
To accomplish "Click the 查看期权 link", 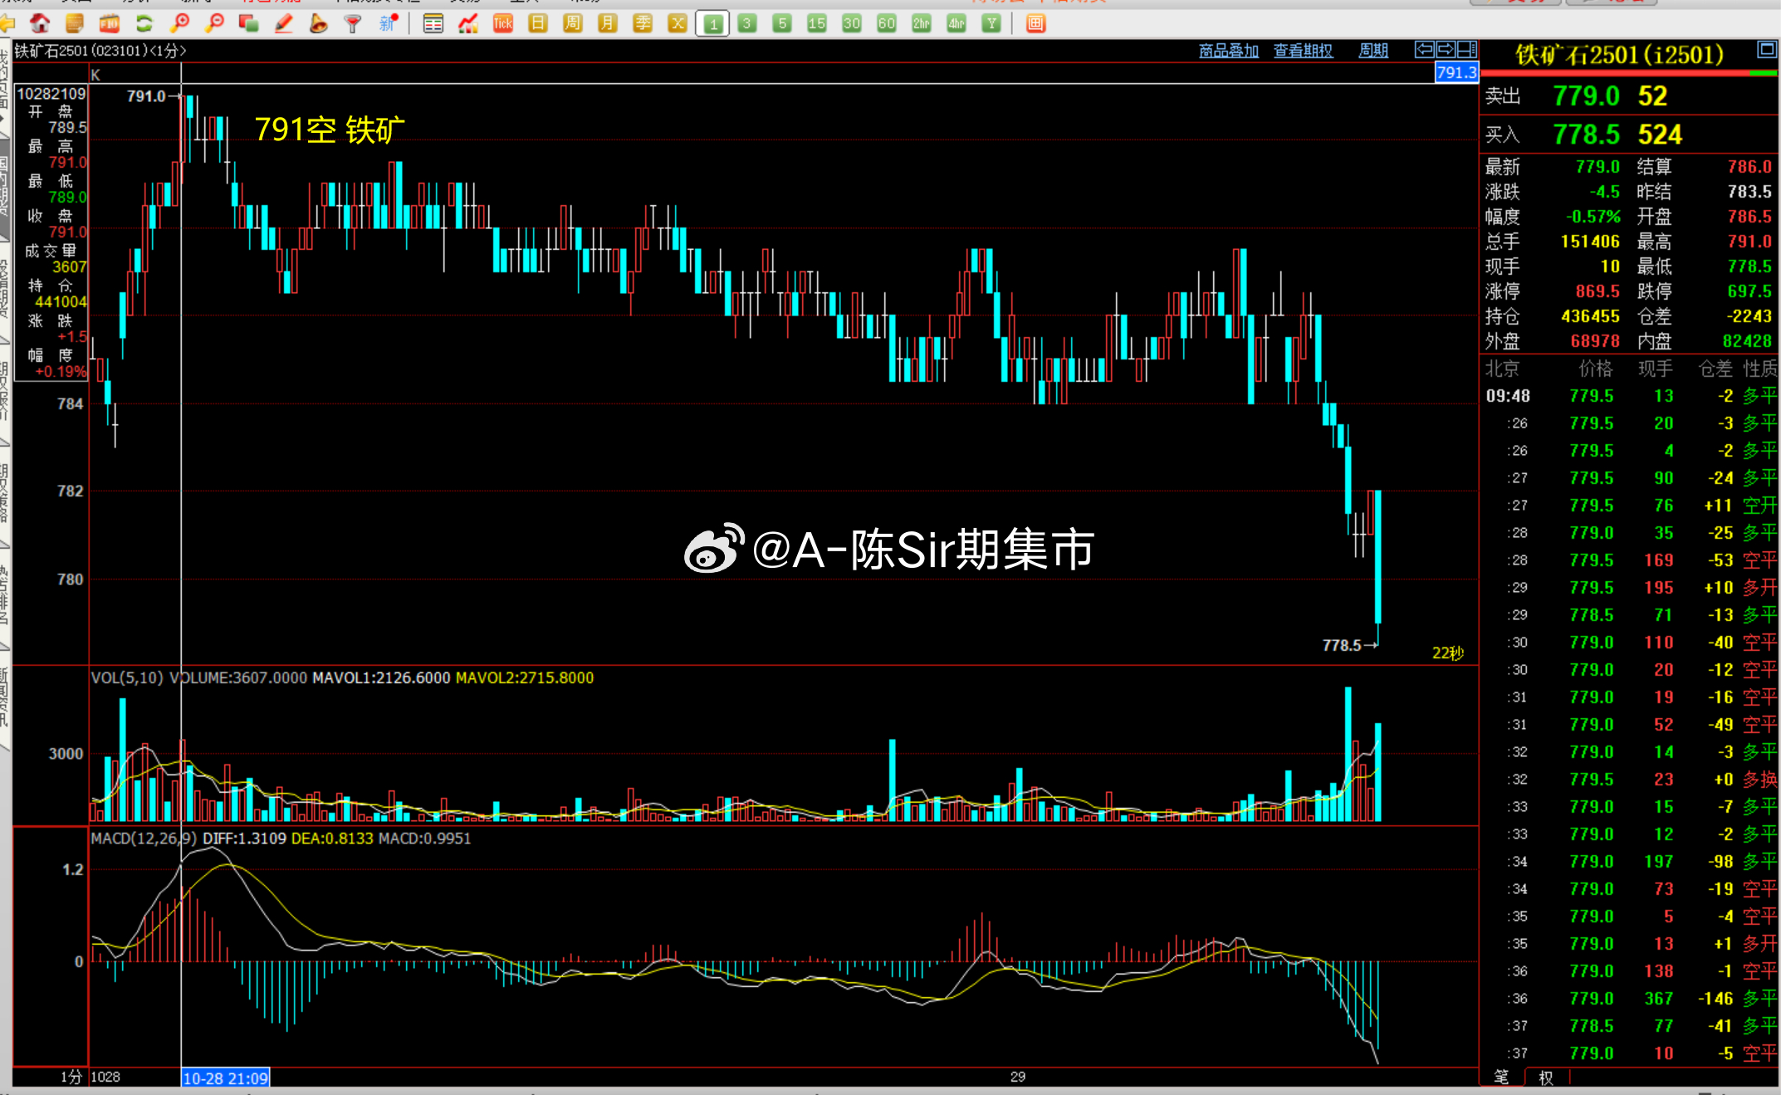I will click(1304, 51).
